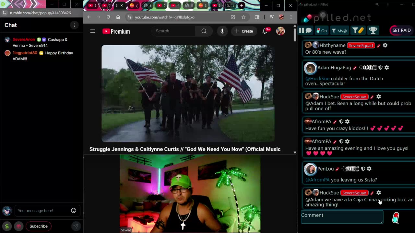Click the green dollar rant button
This screenshot has width=415, height=233.
pos(7,226)
